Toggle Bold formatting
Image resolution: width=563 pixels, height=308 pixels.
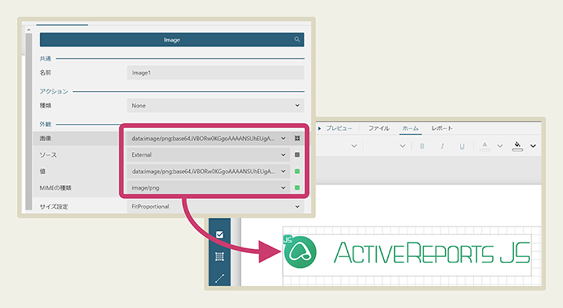click(422, 146)
